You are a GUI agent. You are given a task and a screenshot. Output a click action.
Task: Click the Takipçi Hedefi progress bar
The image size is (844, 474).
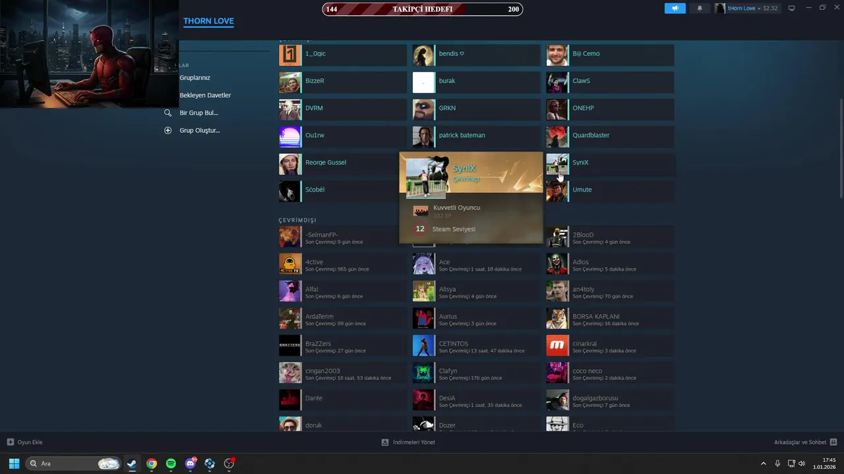coord(422,9)
